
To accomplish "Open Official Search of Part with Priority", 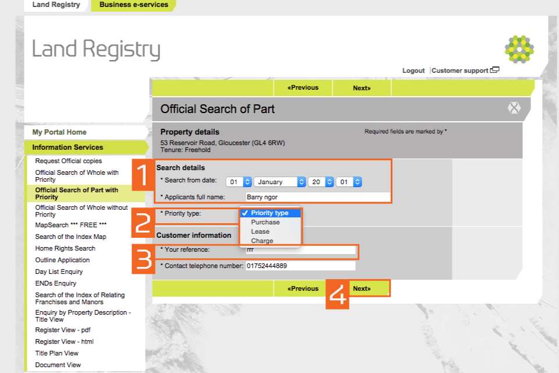I will tap(77, 193).
